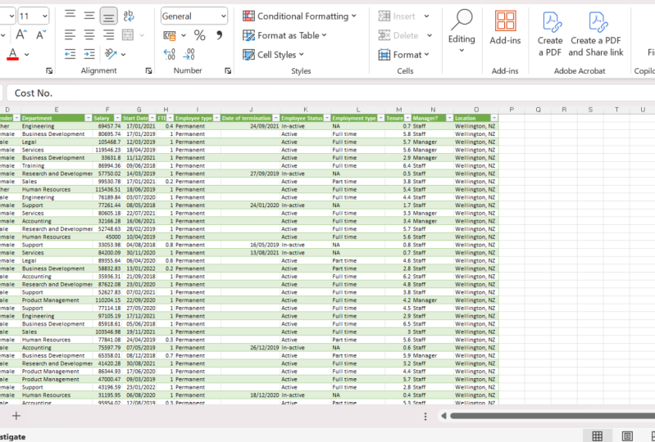Expand the Editing group
This screenshot has height=442, width=655.
(x=462, y=32)
